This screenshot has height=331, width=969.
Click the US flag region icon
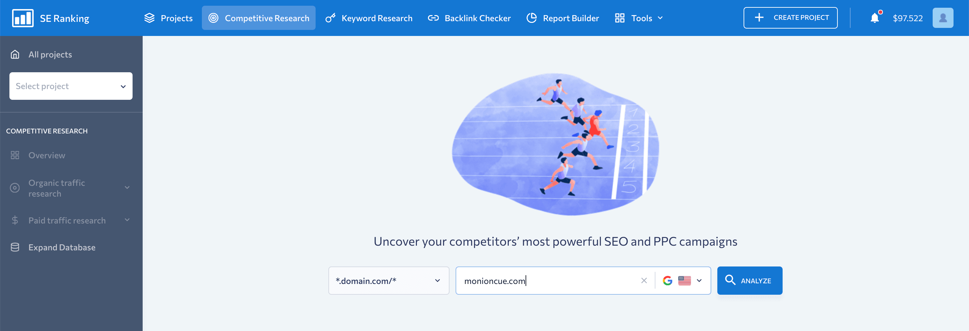coord(684,281)
